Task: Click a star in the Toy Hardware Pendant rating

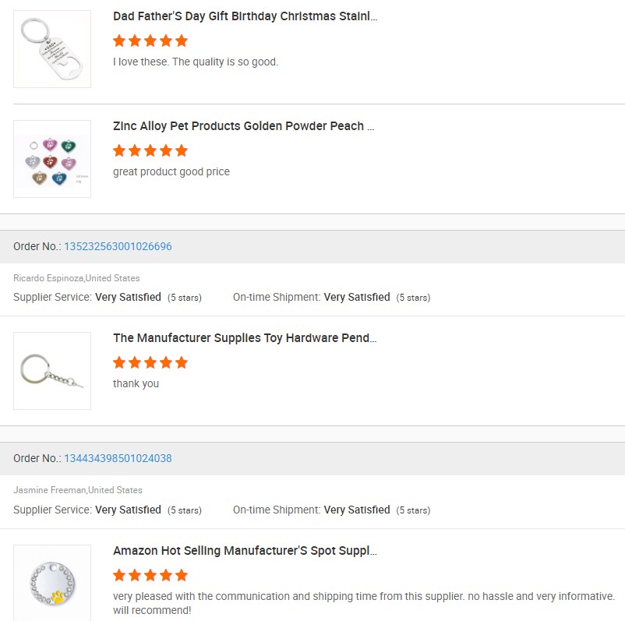Action: (x=150, y=362)
